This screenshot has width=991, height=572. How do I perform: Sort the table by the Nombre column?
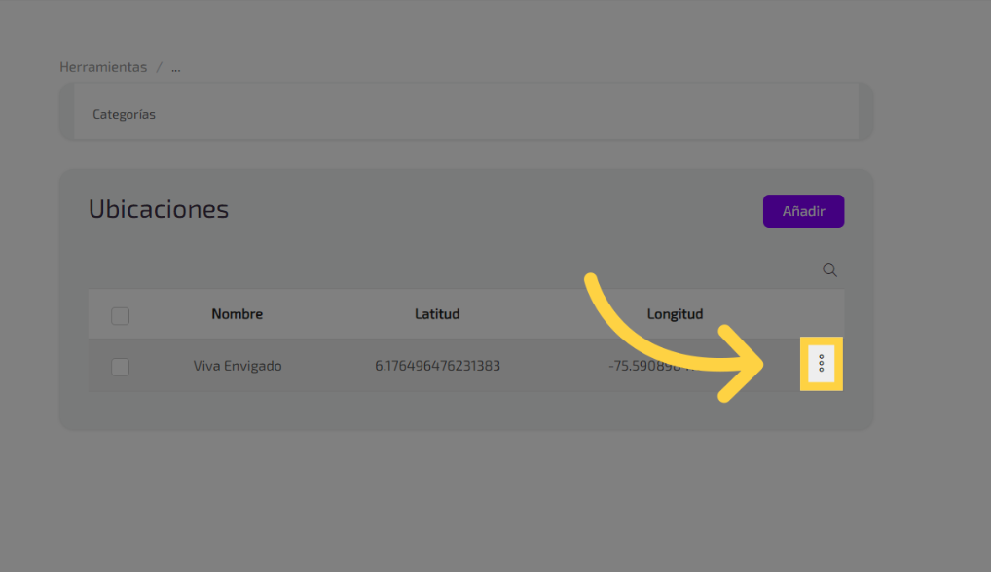coord(237,314)
